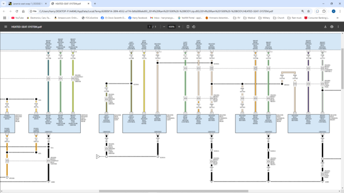Open the PDF sidebar menu

pos(6,27)
